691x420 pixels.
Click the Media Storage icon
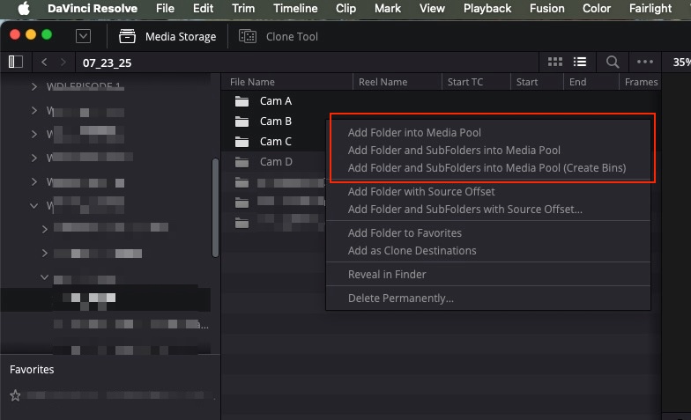(x=127, y=36)
